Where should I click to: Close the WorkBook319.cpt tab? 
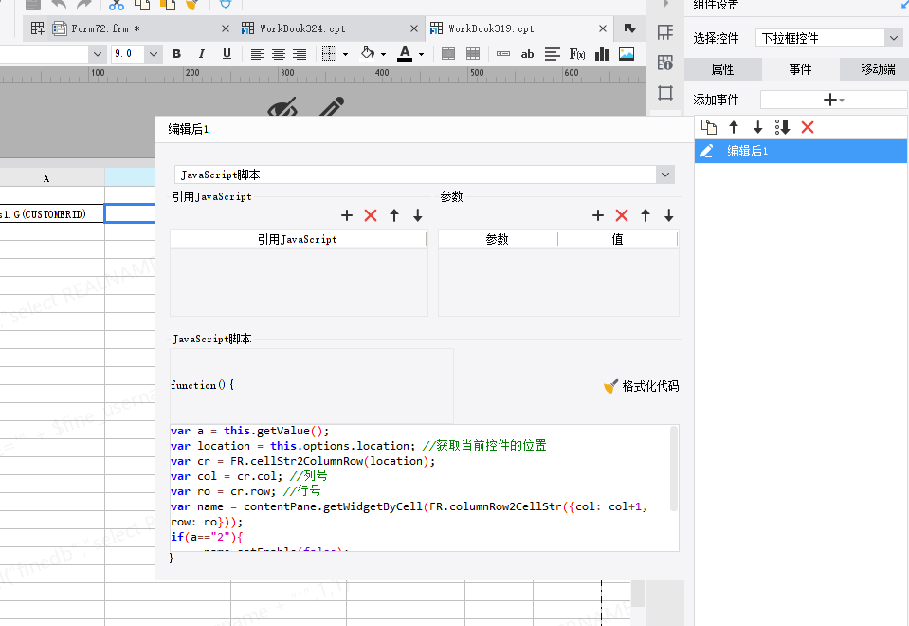click(603, 28)
